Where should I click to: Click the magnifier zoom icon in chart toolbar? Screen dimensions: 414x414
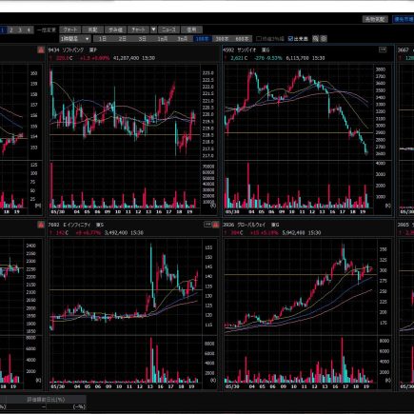pyautogui.click(x=315, y=39)
